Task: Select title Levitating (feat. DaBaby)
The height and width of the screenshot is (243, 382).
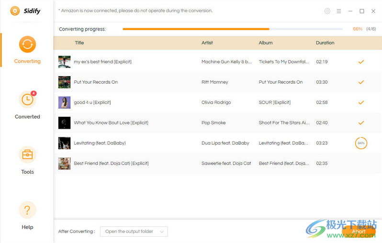Action: [x=100, y=143]
